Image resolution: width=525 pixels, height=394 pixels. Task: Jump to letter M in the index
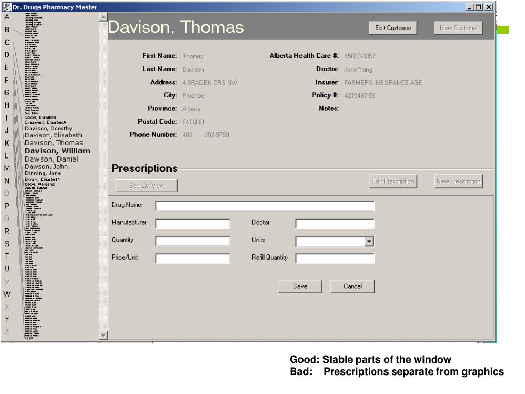coord(7,168)
